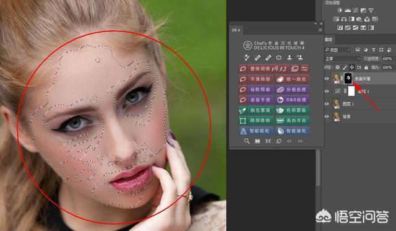Hide the 表面平滑 layer
Image resolution: width=396 pixels, height=231 pixels.
[327, 79]
